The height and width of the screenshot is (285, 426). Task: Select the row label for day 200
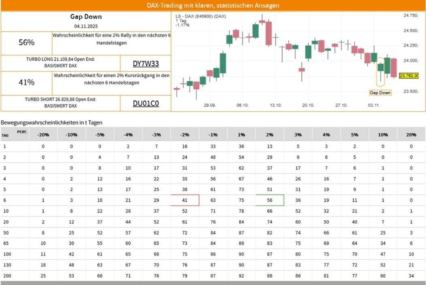coord(7,275)
